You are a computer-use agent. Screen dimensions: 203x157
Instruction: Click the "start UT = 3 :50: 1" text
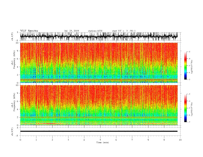(124, 31)
